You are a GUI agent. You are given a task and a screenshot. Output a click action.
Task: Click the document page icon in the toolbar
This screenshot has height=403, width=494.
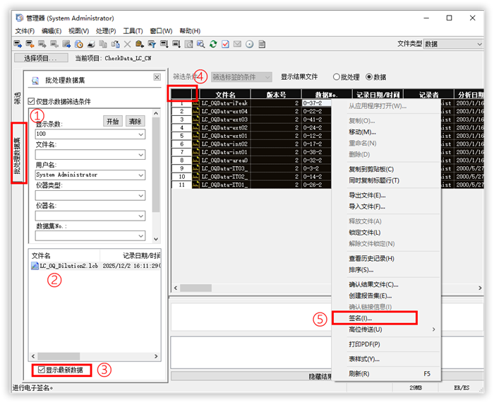[261, 44]
